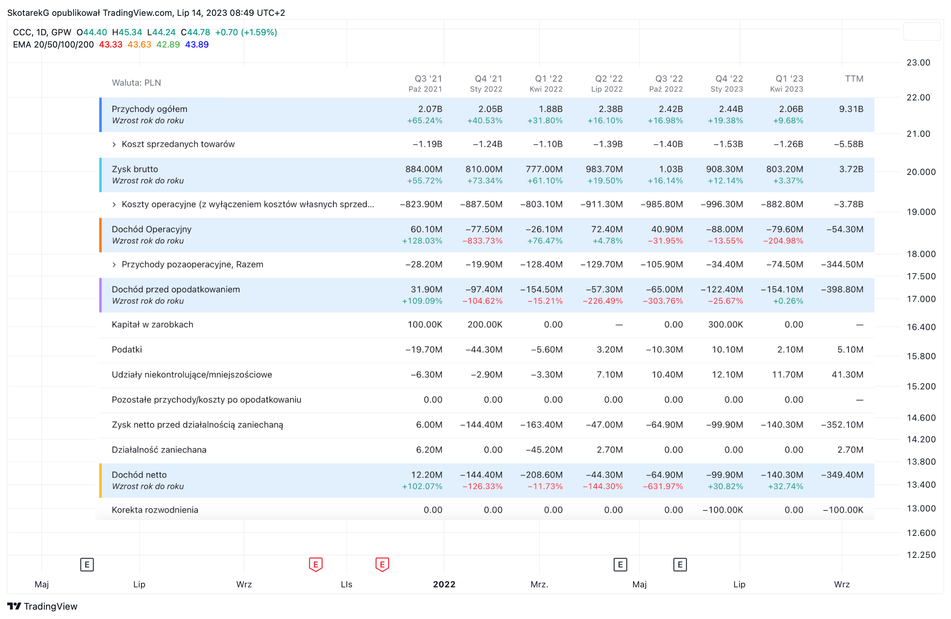The image size is (951, 619).
Task: Click Udziały niekontrolujące/mniejszościowe row
Action: click(487, 375)
